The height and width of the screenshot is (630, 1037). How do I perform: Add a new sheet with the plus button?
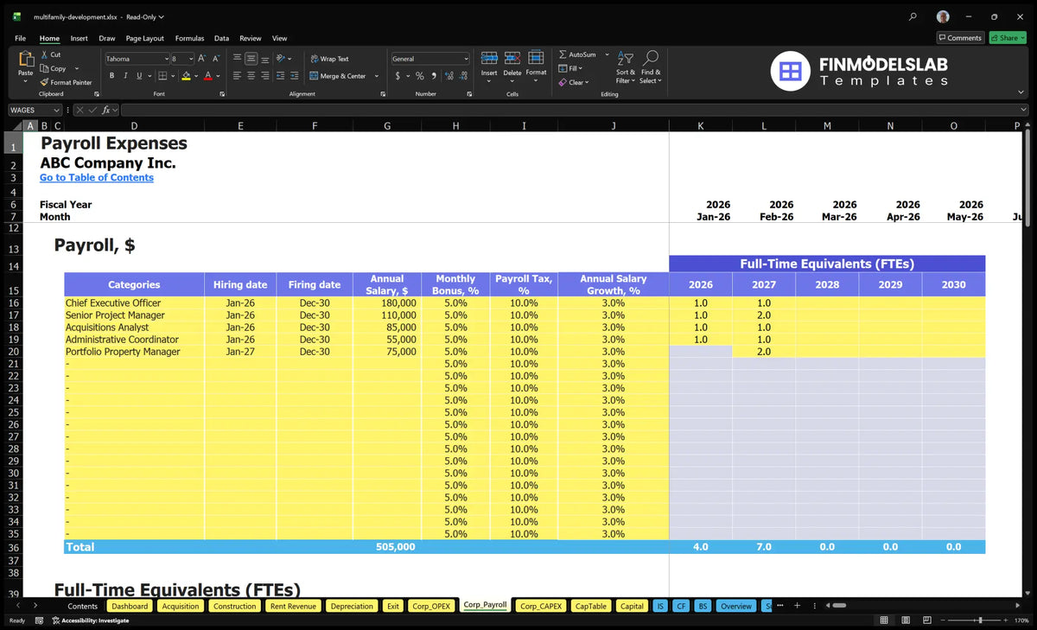[797, 606]
